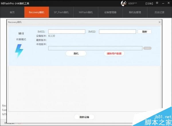Click the user avatar icon
Viewport: 172px width, 126px height.
pos(124,3)
